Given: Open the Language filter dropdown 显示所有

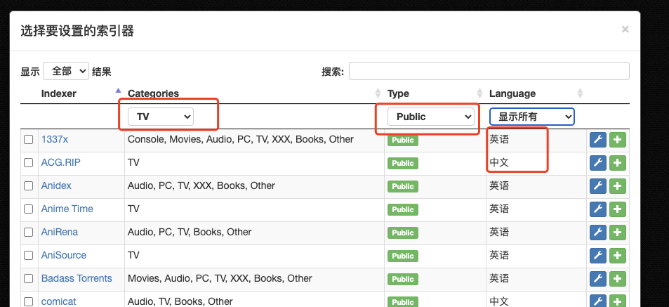Looking at the screenshot, I should pos(532,117).
